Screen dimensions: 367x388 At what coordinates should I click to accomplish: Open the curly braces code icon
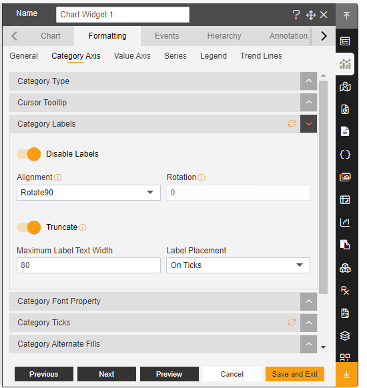tap(345, 155)
